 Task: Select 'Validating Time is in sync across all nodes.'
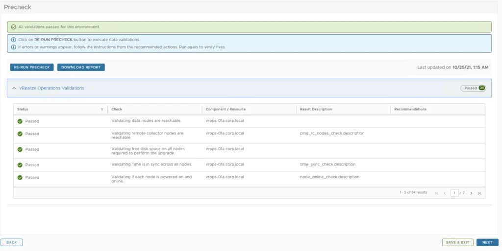click(152, 164)
